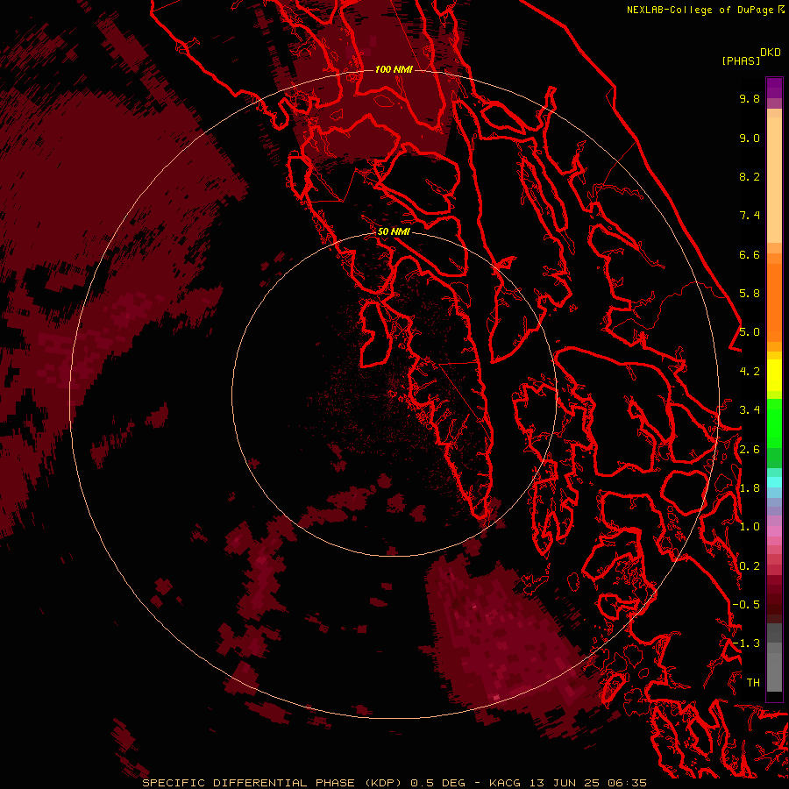Click the '[PHAS]' units label
The height and width of the screenshot is (789, 789).
click(x=741, y=60)
